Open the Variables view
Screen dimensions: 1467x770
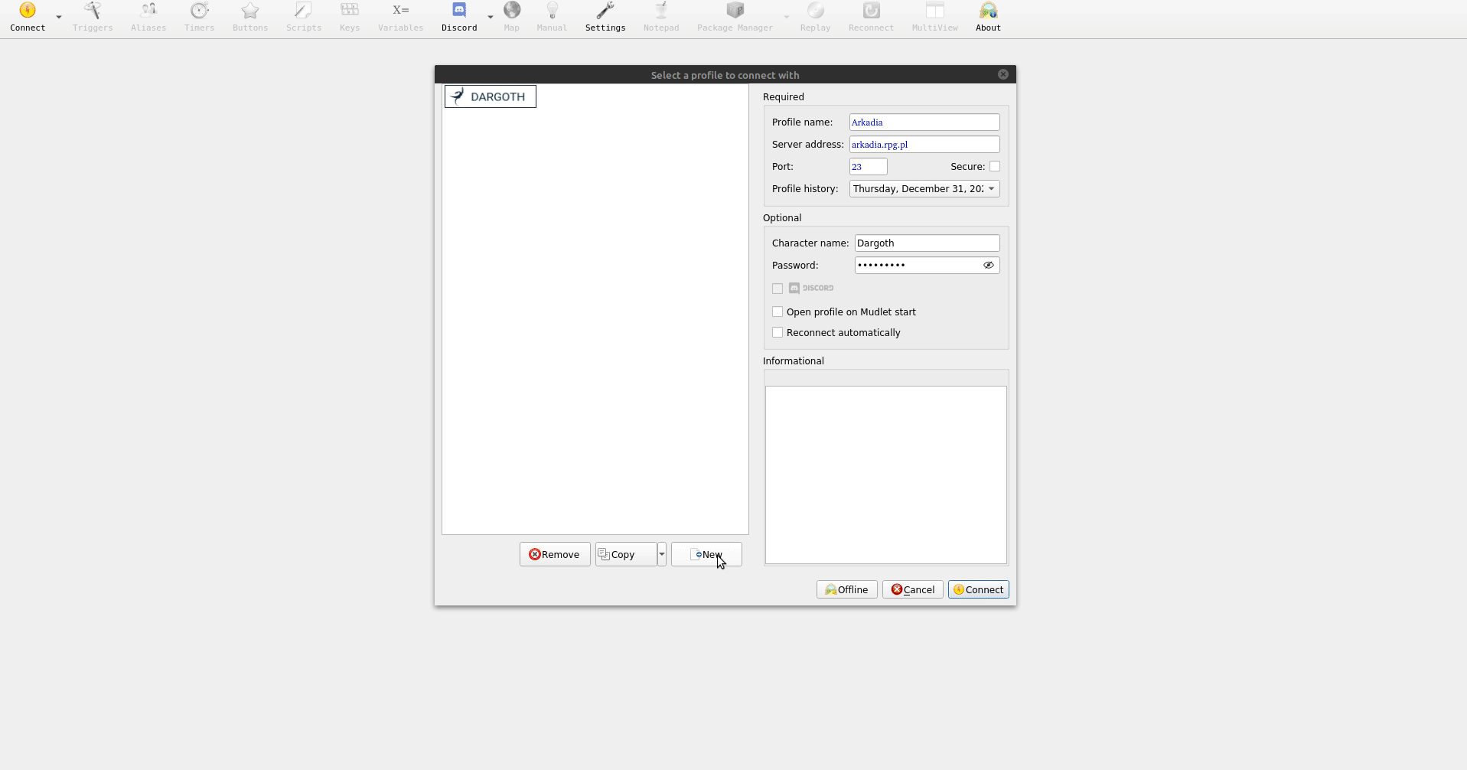[x=399, y=17]
